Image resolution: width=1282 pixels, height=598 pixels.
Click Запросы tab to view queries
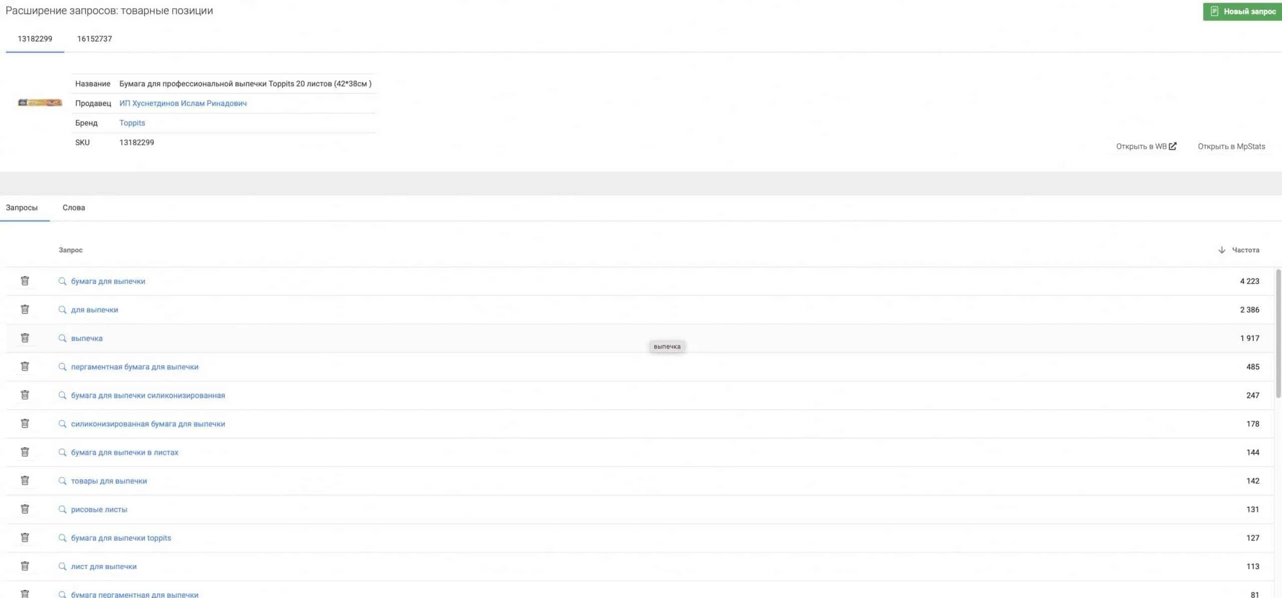(x=21, y=208)
